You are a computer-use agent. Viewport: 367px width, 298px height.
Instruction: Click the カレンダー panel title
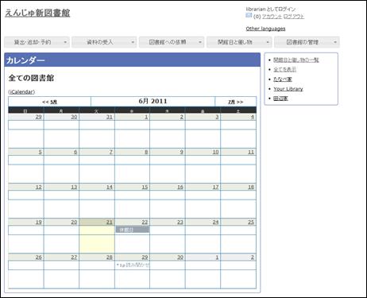25,60
